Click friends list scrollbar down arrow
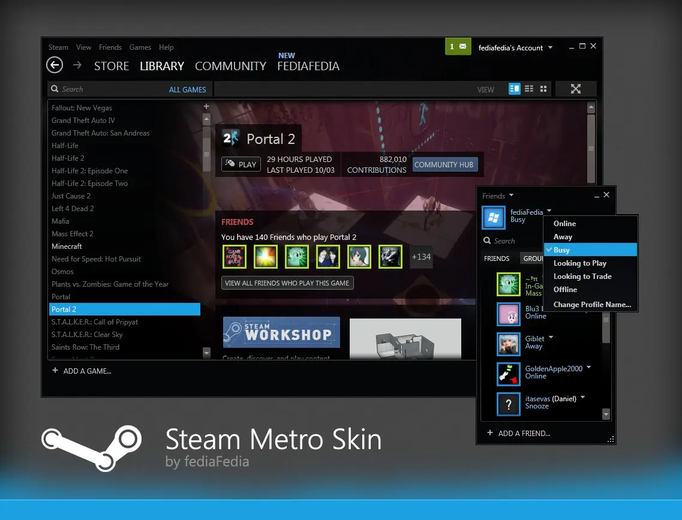 tap(606, 414)
